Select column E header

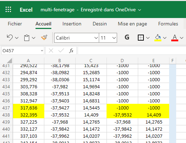click(x=154, y=61)
